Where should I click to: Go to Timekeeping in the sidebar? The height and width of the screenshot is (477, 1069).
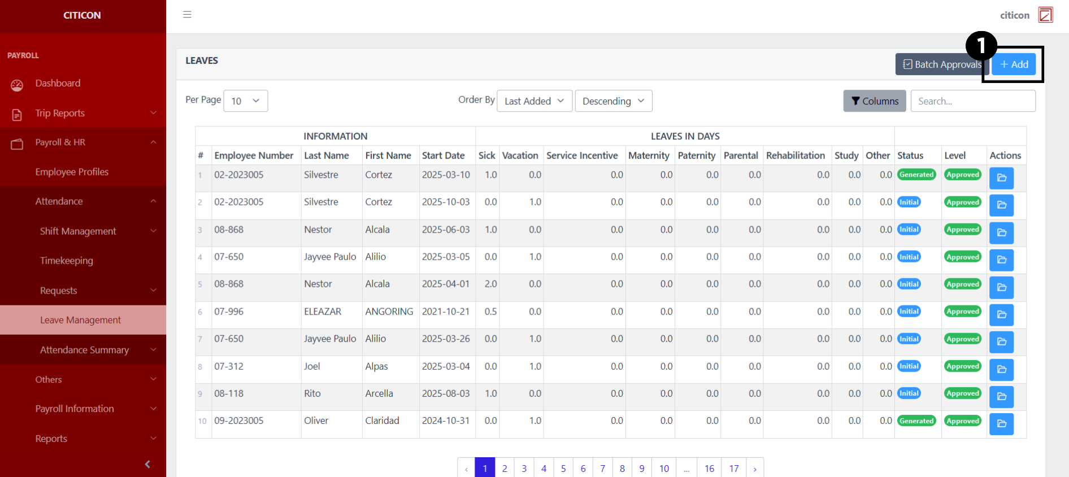(67, 261)
